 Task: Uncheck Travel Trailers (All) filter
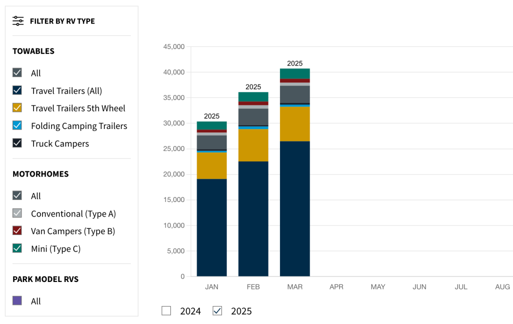point(17,90)
